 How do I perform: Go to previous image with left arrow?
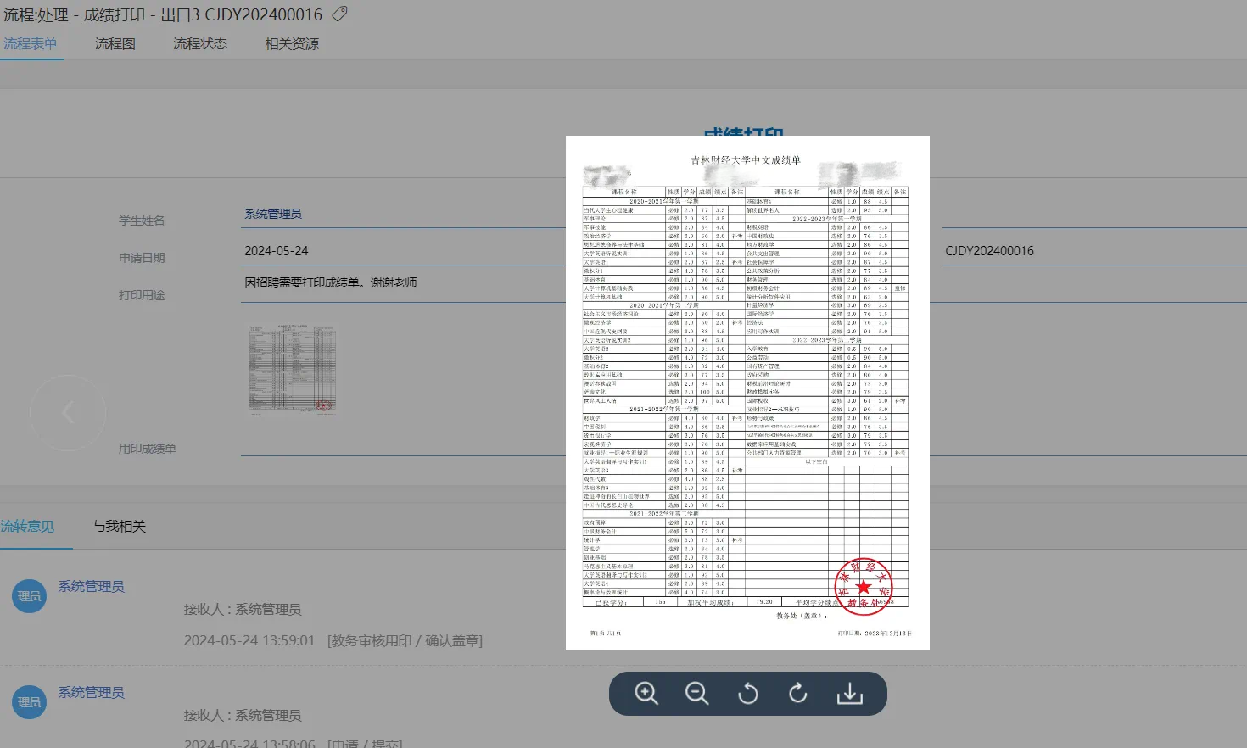(x=68, y=413)
